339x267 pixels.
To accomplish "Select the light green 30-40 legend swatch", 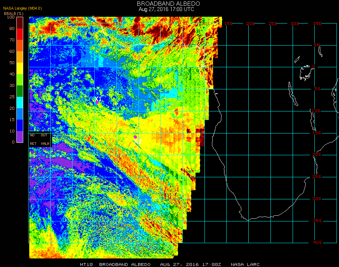I will tap(20, 80).
